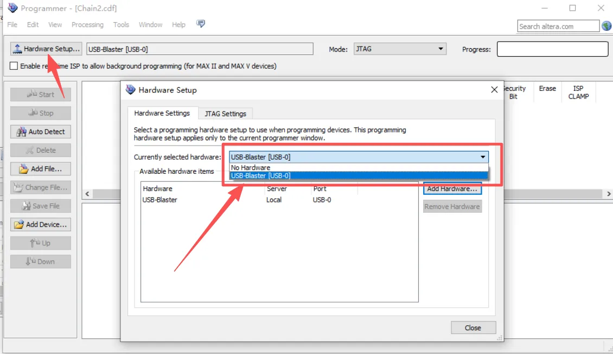Choose No Hardware from the dropdown list
613x354 pixels.
359,167
